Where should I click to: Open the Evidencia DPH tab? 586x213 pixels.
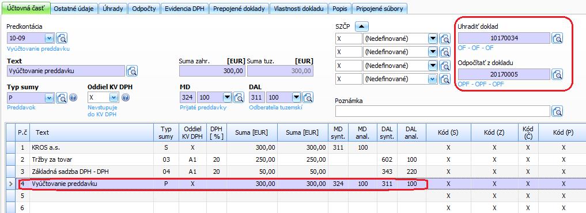click(x=184, y=9)
